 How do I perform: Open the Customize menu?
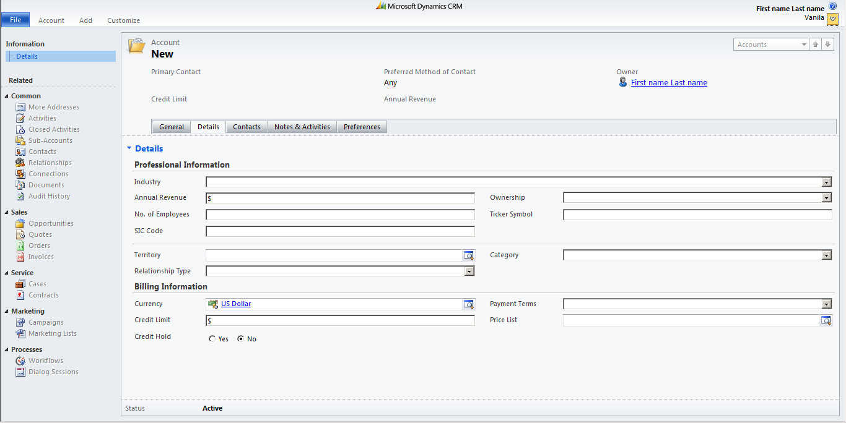[123, 20]
